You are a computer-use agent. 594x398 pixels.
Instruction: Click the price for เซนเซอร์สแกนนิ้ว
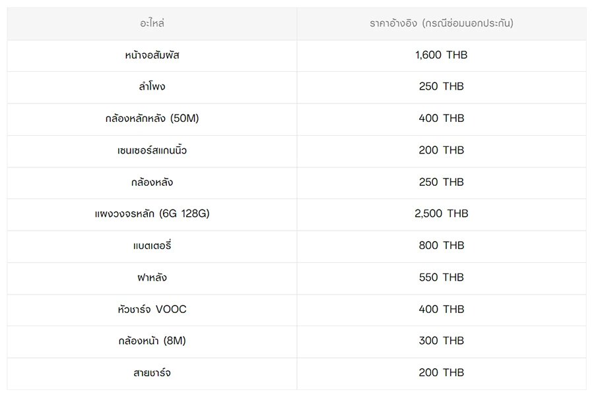click(x=441, y=150)
